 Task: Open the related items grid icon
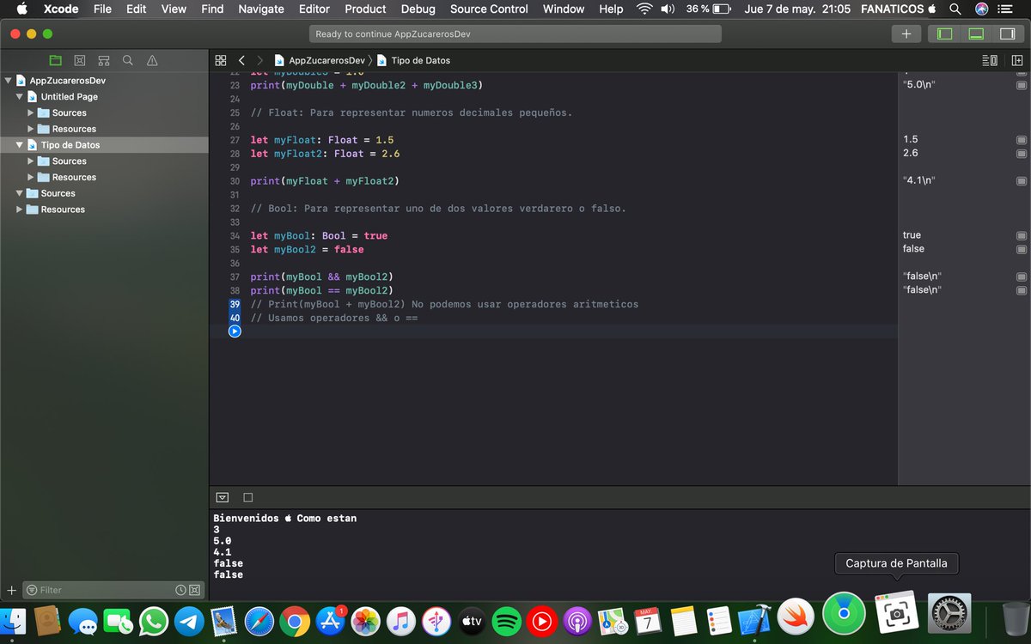(221, 60)
